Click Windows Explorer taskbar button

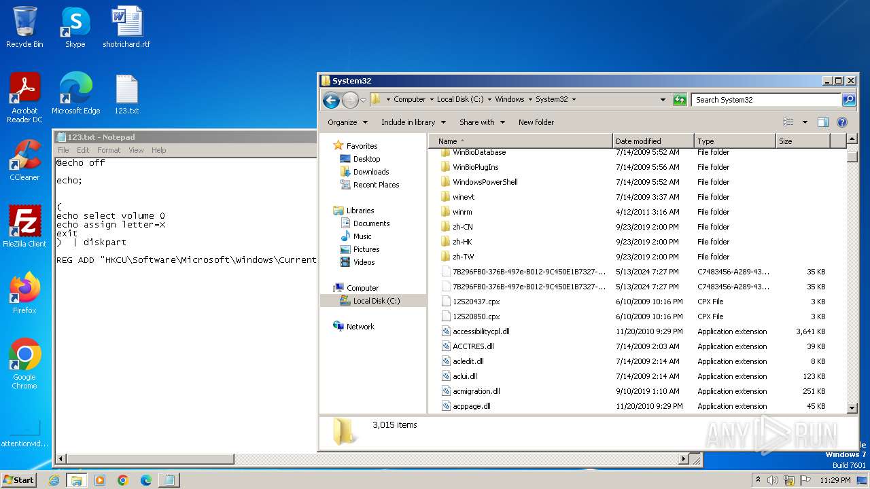(77, 480)
